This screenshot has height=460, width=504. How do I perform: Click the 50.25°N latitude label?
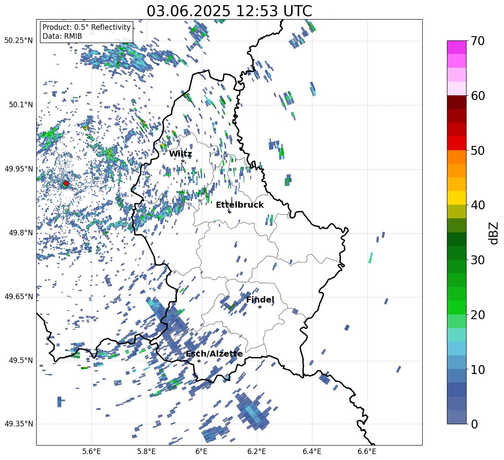coord(19,41)
